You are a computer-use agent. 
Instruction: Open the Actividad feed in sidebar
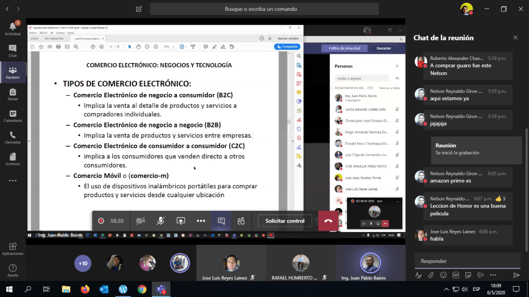click(x=12, y=28)
